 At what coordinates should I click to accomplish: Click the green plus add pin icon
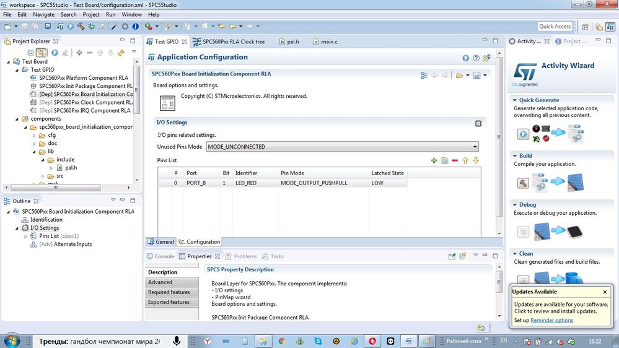434,160
